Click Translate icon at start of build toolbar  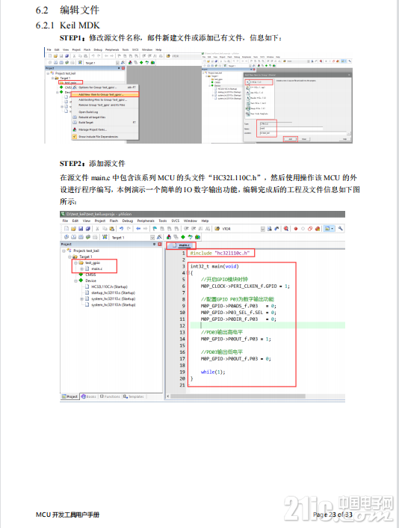66,237
